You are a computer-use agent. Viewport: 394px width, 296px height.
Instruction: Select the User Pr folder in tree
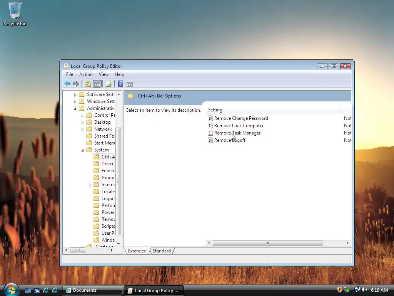[x=108, y=233]
